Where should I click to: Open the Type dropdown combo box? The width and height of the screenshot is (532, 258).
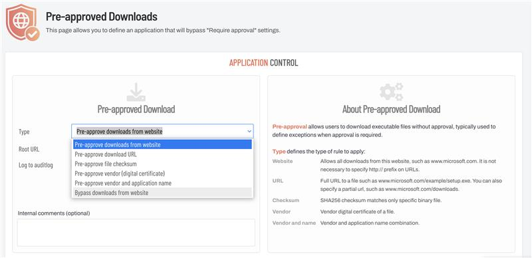[x=162, y=131]
